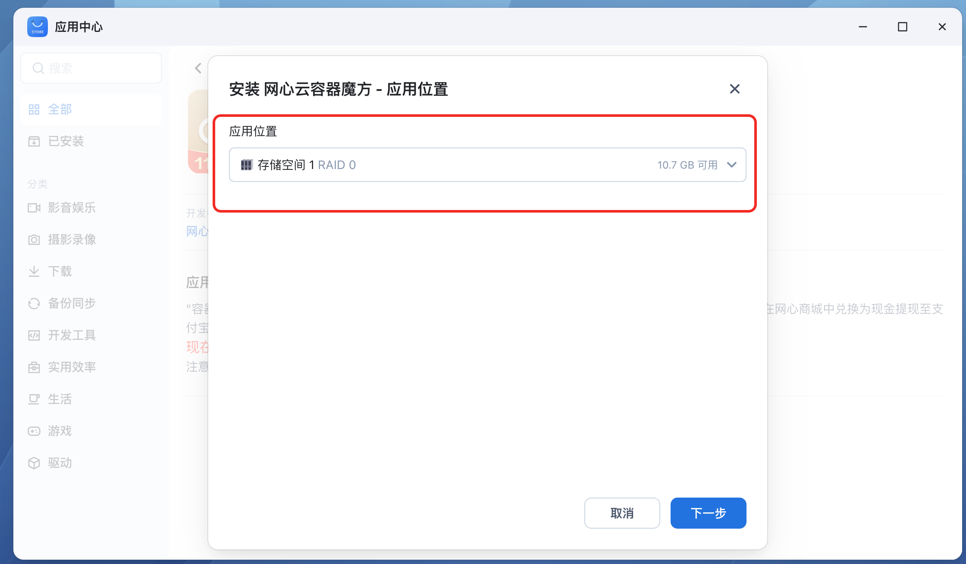Open the 影音娱乐 category
Image resolution: width=966 pixels, height=564 pixels.
tap(91, 208)
